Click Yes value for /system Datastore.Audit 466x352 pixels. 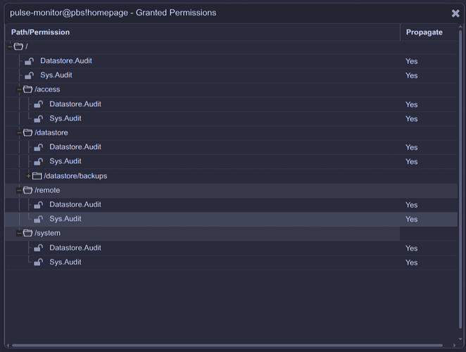[x=412, y=249]
